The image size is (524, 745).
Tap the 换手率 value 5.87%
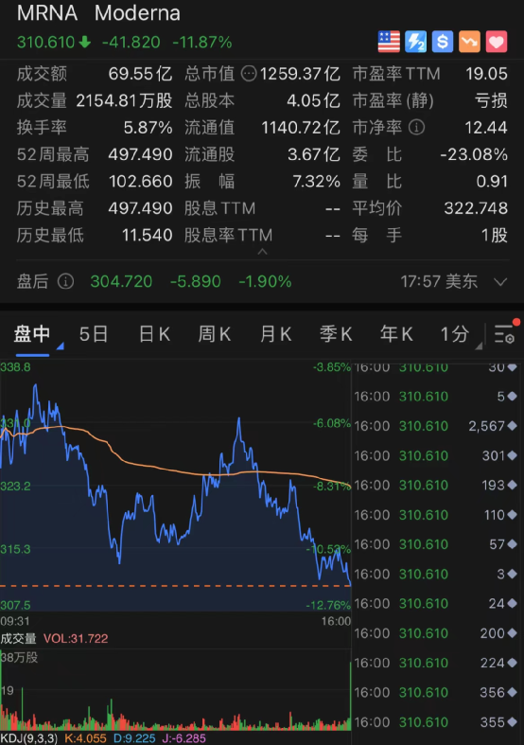pyautogui.click(x=148, y=128)
